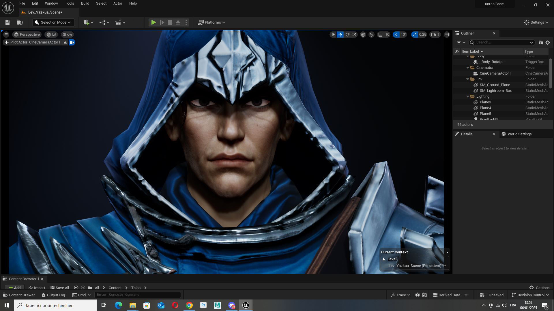This screenshot has height=311, width=554.
Task: Open the quick add content dropdown
Action: pos(88,22)
